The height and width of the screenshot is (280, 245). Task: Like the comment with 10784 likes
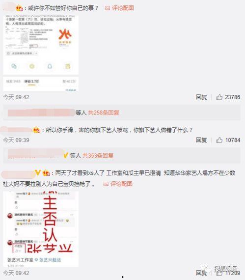219,140
